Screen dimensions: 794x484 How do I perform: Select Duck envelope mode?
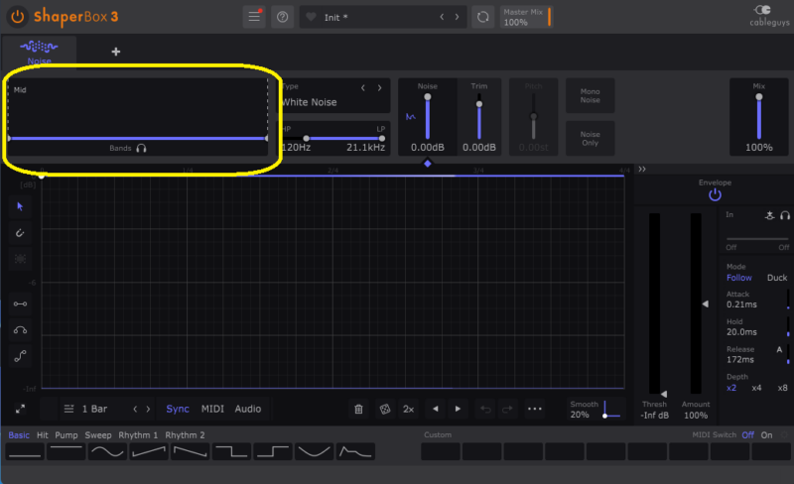click(x=776, y=279)
